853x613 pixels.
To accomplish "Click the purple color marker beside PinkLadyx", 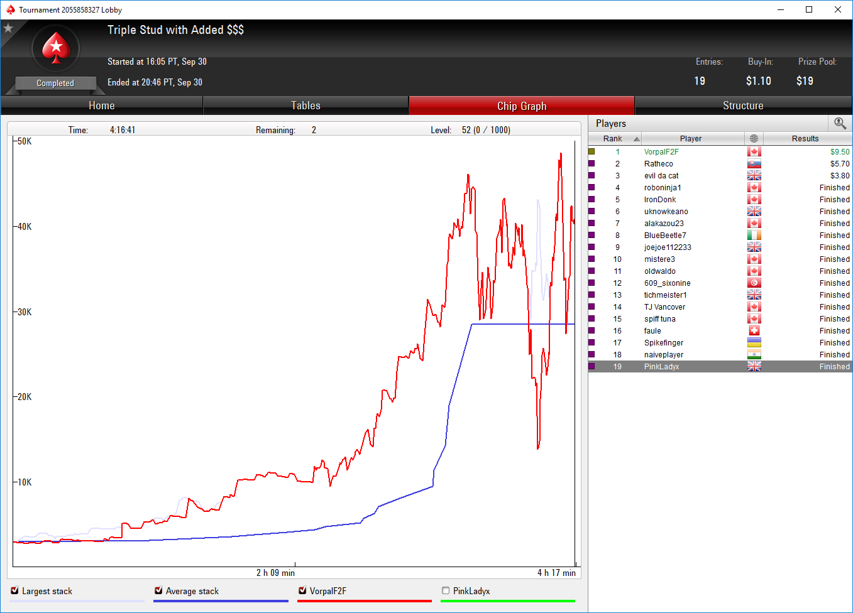I will tap(592, 366).
